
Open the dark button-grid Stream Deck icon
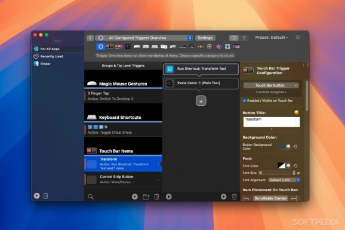pos(128,47)
